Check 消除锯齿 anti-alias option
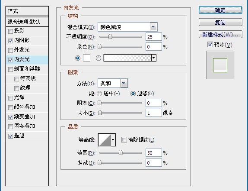The width and height of the screenshot is (248, 191). coord(124,139)
